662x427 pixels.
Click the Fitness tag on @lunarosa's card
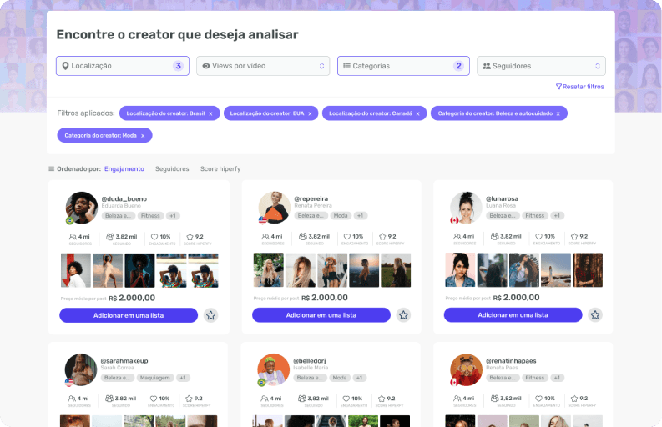point(535,216)
